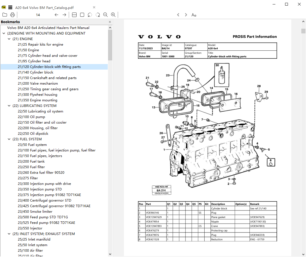Click the open file folder icon
The height and width of the screenshot is (257, 306).
coord(5,15)
